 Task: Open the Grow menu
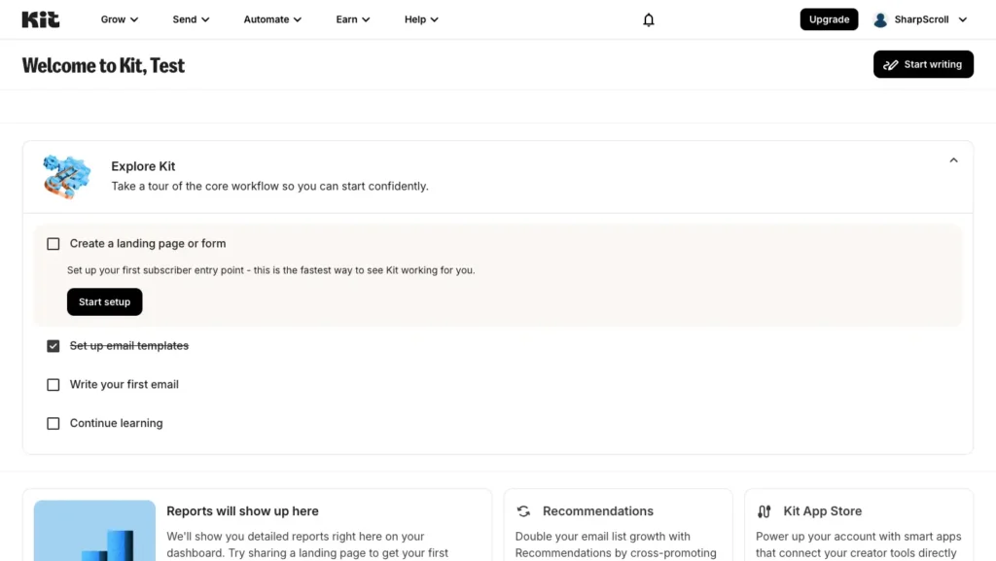(x=120, y=19)
